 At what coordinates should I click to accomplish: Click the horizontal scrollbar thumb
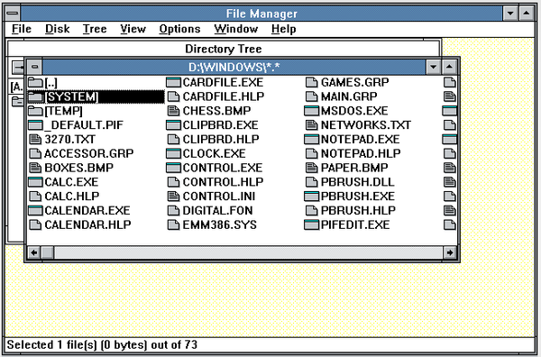pyautogui.click(x=48, y=252)
